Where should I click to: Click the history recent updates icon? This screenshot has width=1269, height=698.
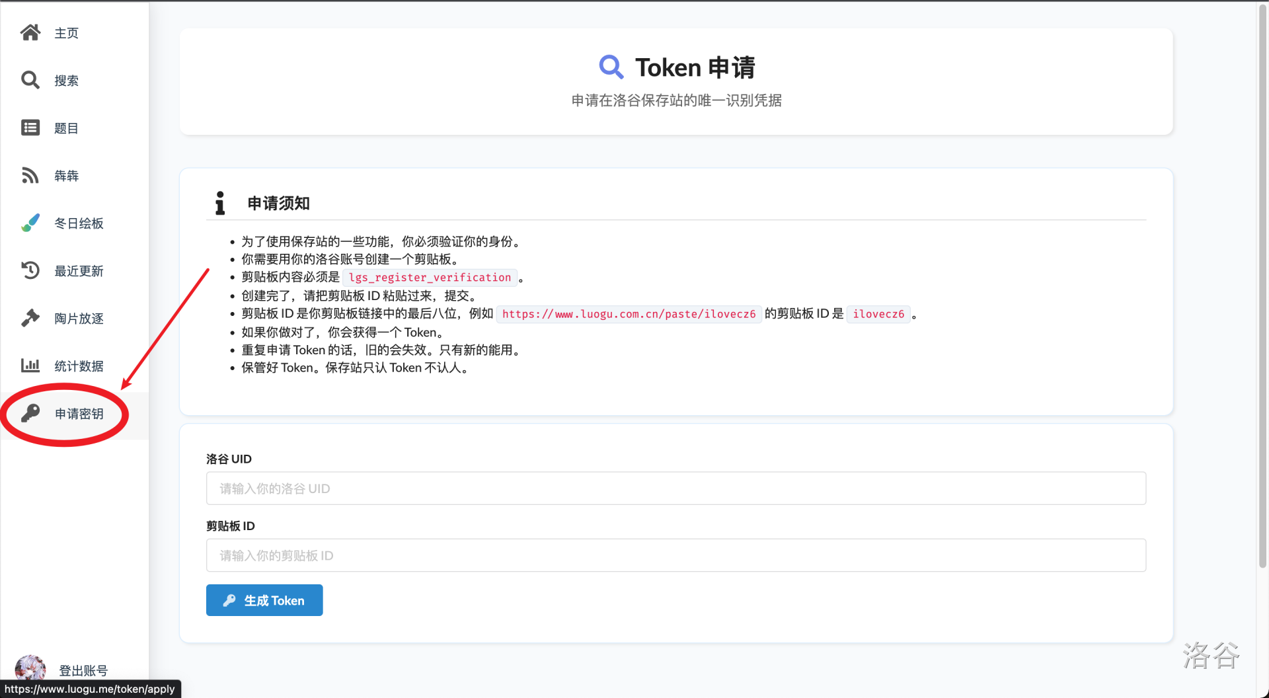coord(30,270)
